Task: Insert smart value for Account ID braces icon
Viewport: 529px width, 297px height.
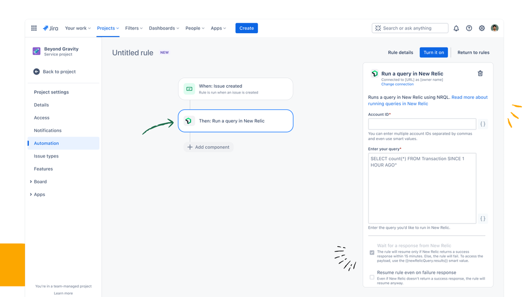Action: 483,124
